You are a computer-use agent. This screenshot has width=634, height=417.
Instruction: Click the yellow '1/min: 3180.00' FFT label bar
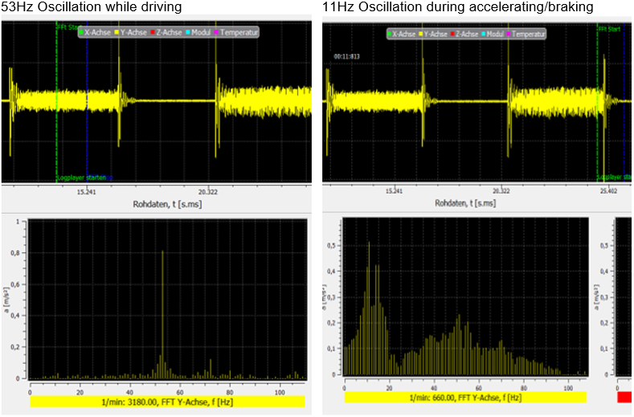tap(167, 402)
